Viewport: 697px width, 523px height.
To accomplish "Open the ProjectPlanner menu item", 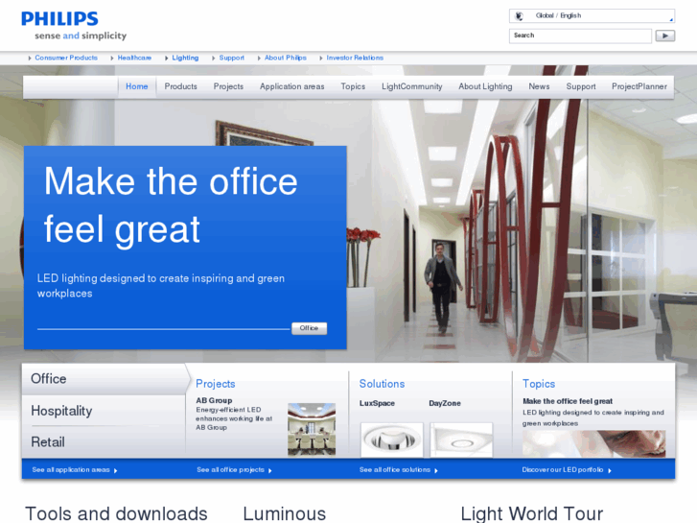I will pos(639,86).
